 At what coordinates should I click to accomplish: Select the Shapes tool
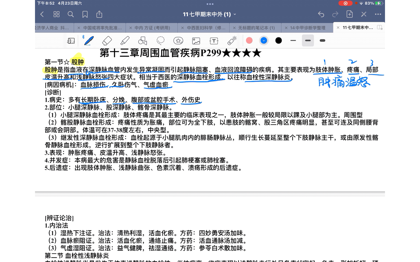[x=142, y=41]
